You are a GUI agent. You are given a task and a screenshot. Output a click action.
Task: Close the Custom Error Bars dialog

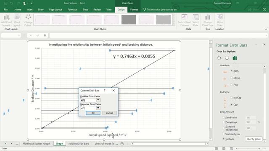click(x=113, y=91)
